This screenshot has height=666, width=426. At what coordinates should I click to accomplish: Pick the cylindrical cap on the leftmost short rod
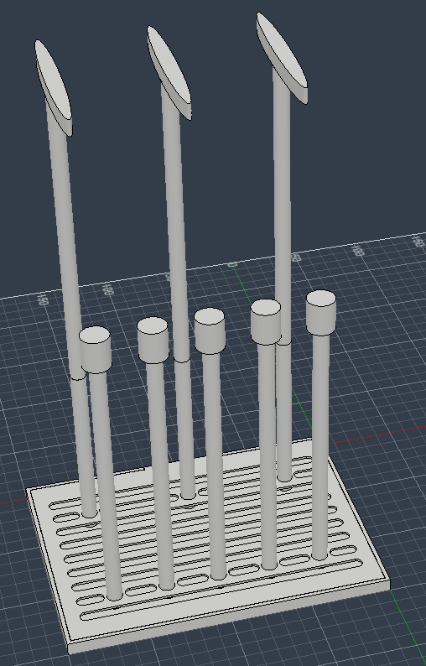click(x=95, y=350)
